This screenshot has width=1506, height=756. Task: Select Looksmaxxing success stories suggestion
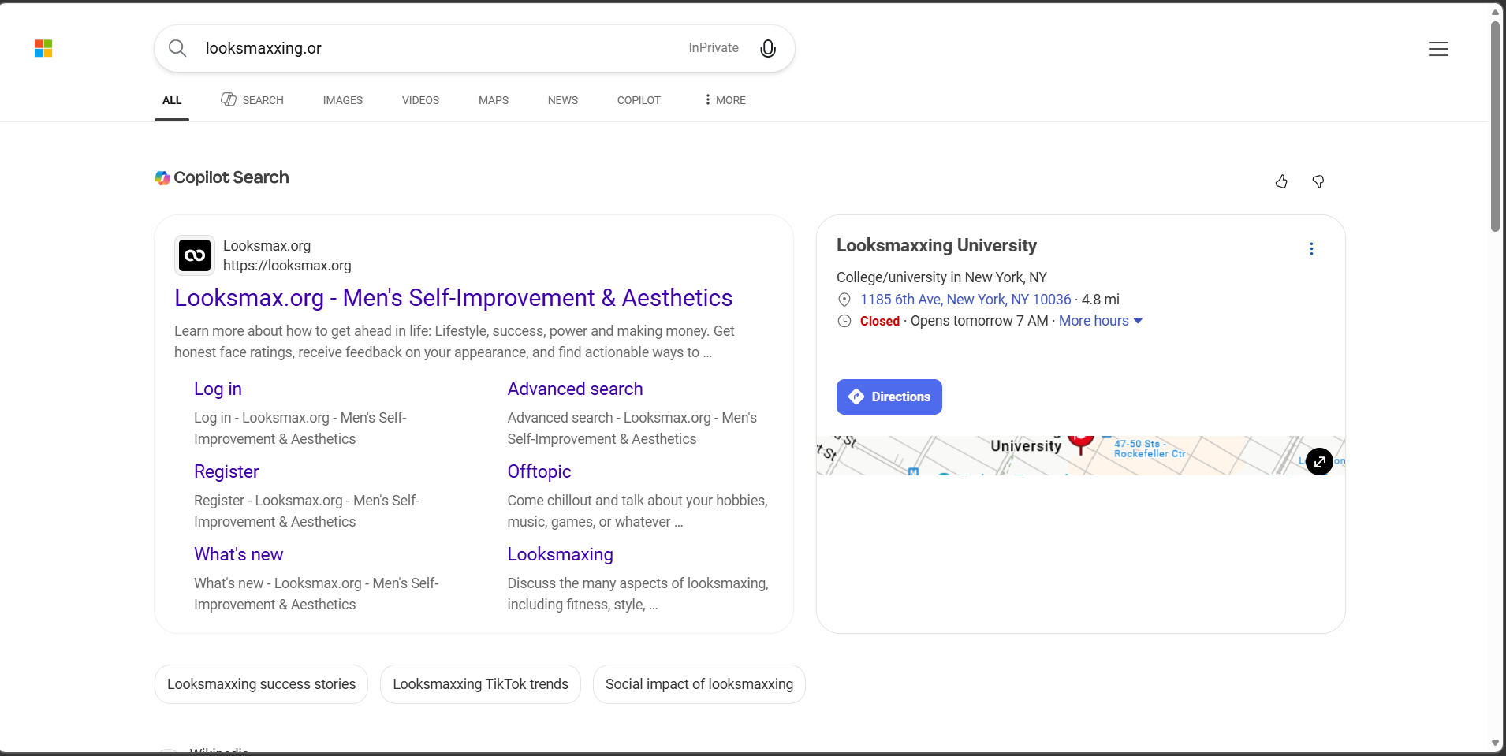262,684
